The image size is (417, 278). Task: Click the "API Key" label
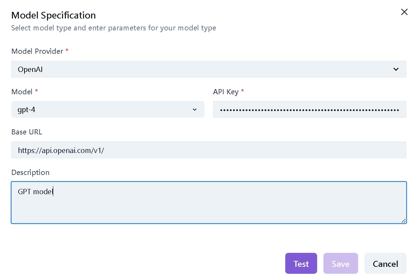click(x=226, y=92)
